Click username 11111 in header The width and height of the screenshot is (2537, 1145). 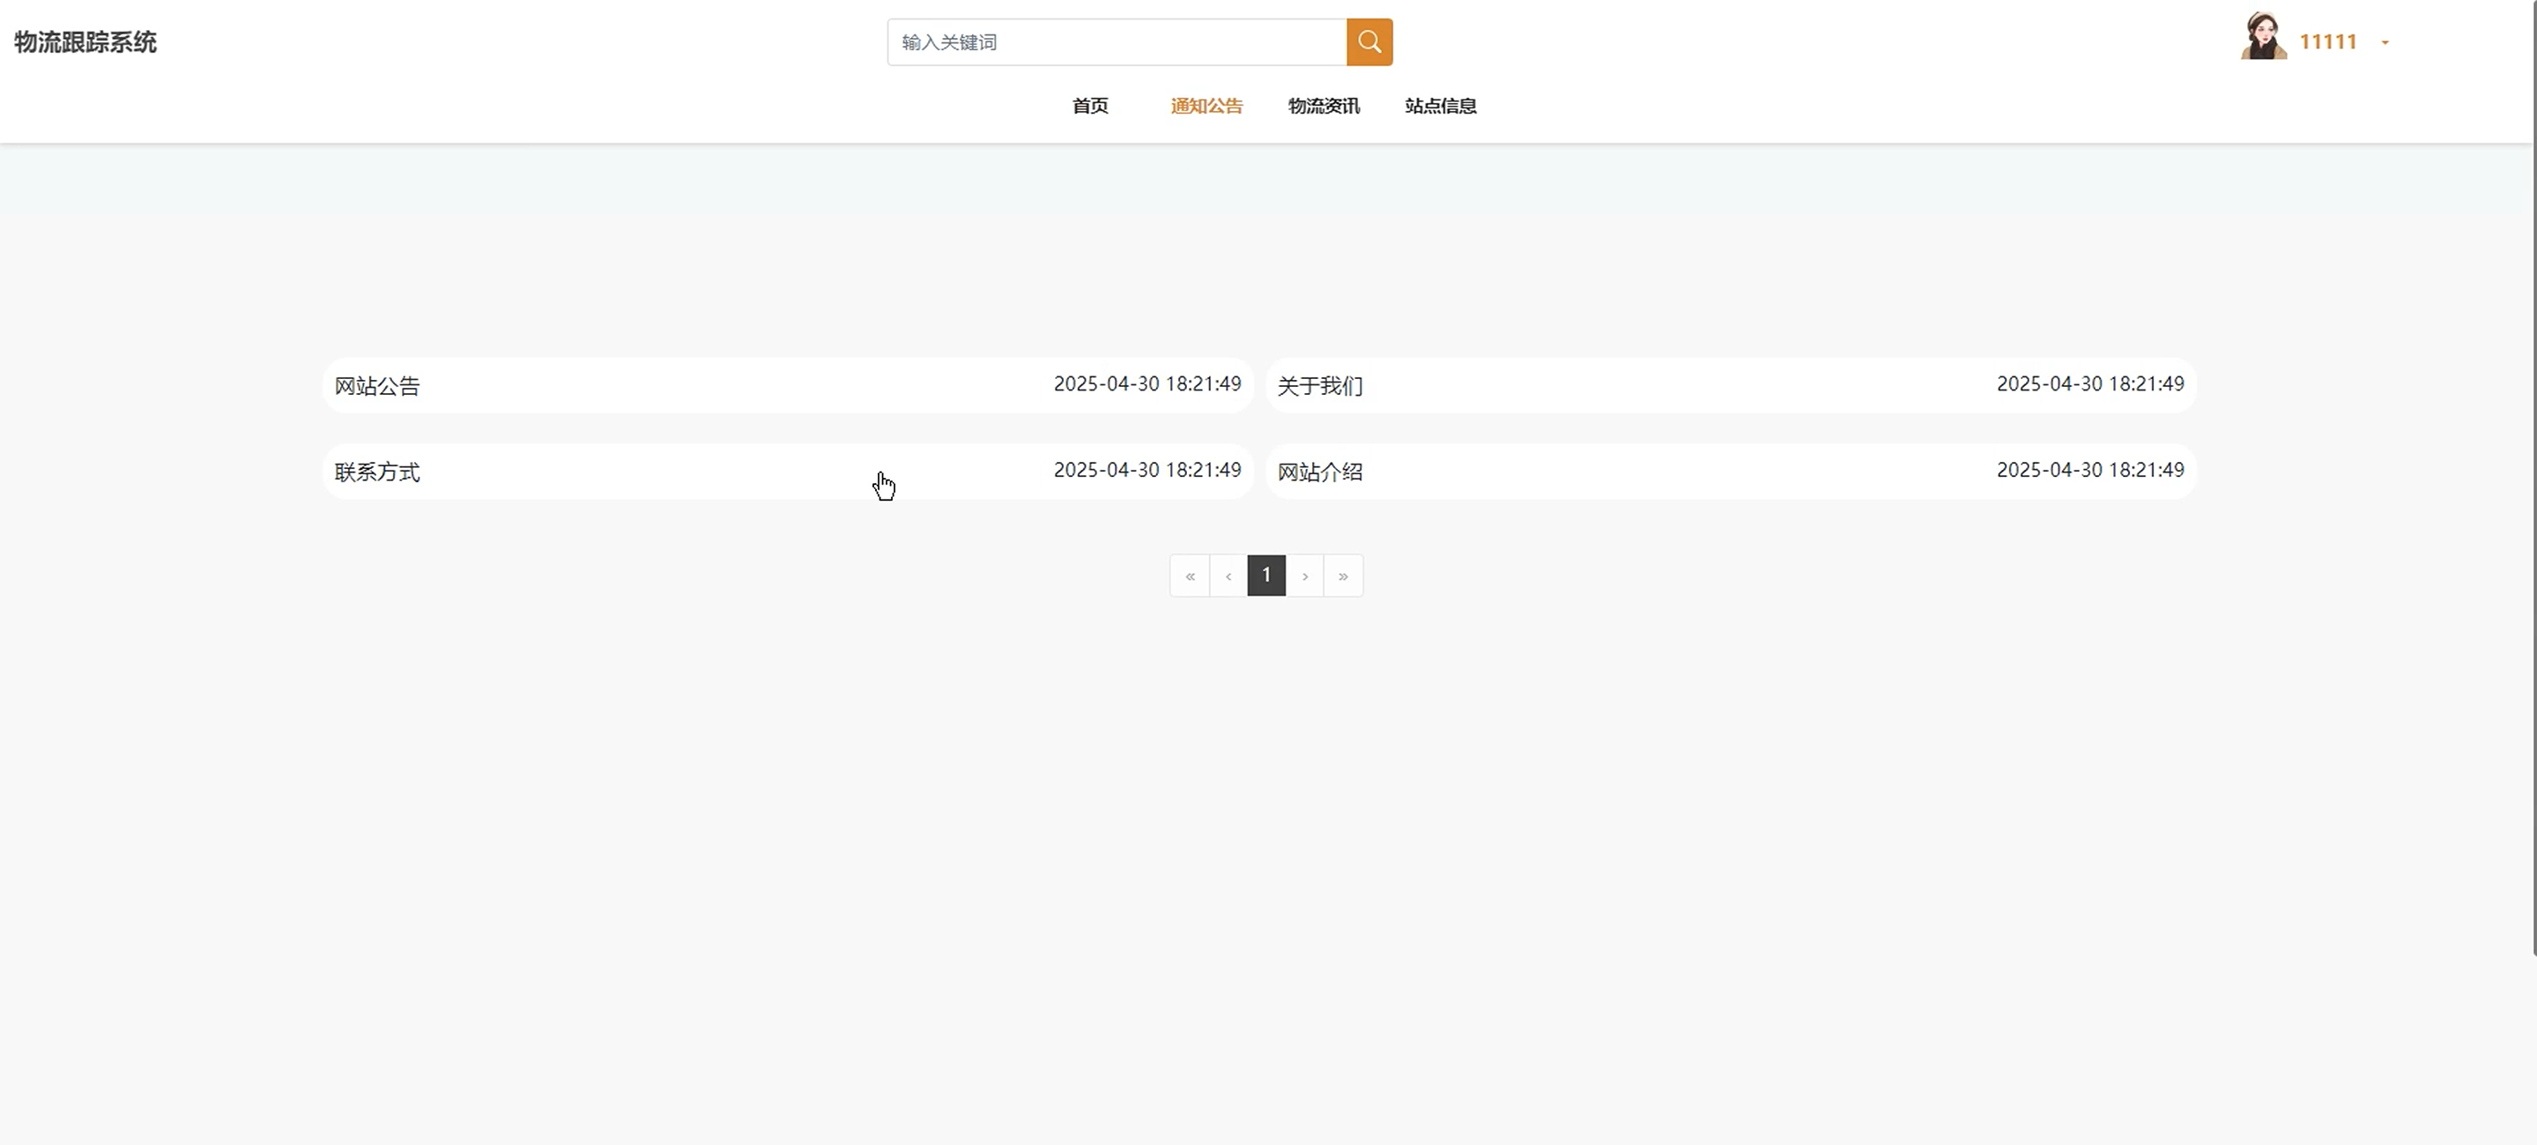click(2327, 42)
